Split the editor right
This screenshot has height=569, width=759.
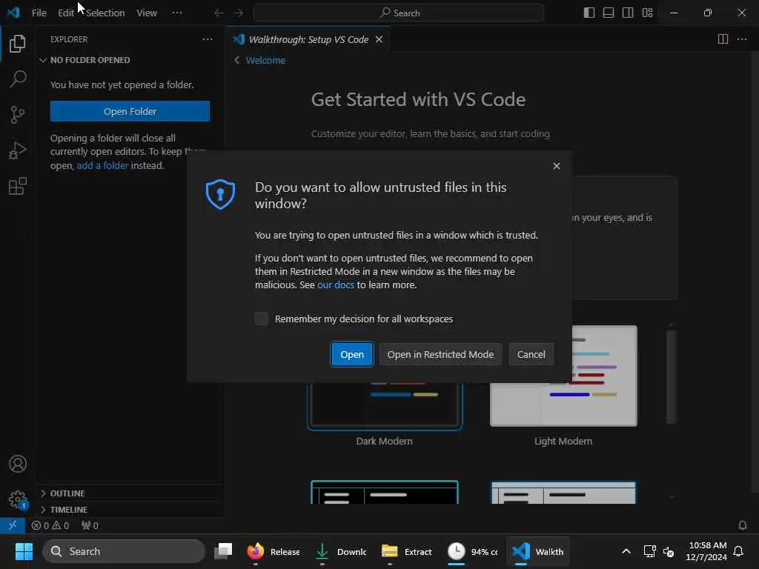pyautogui.click(x=723, y=39)
